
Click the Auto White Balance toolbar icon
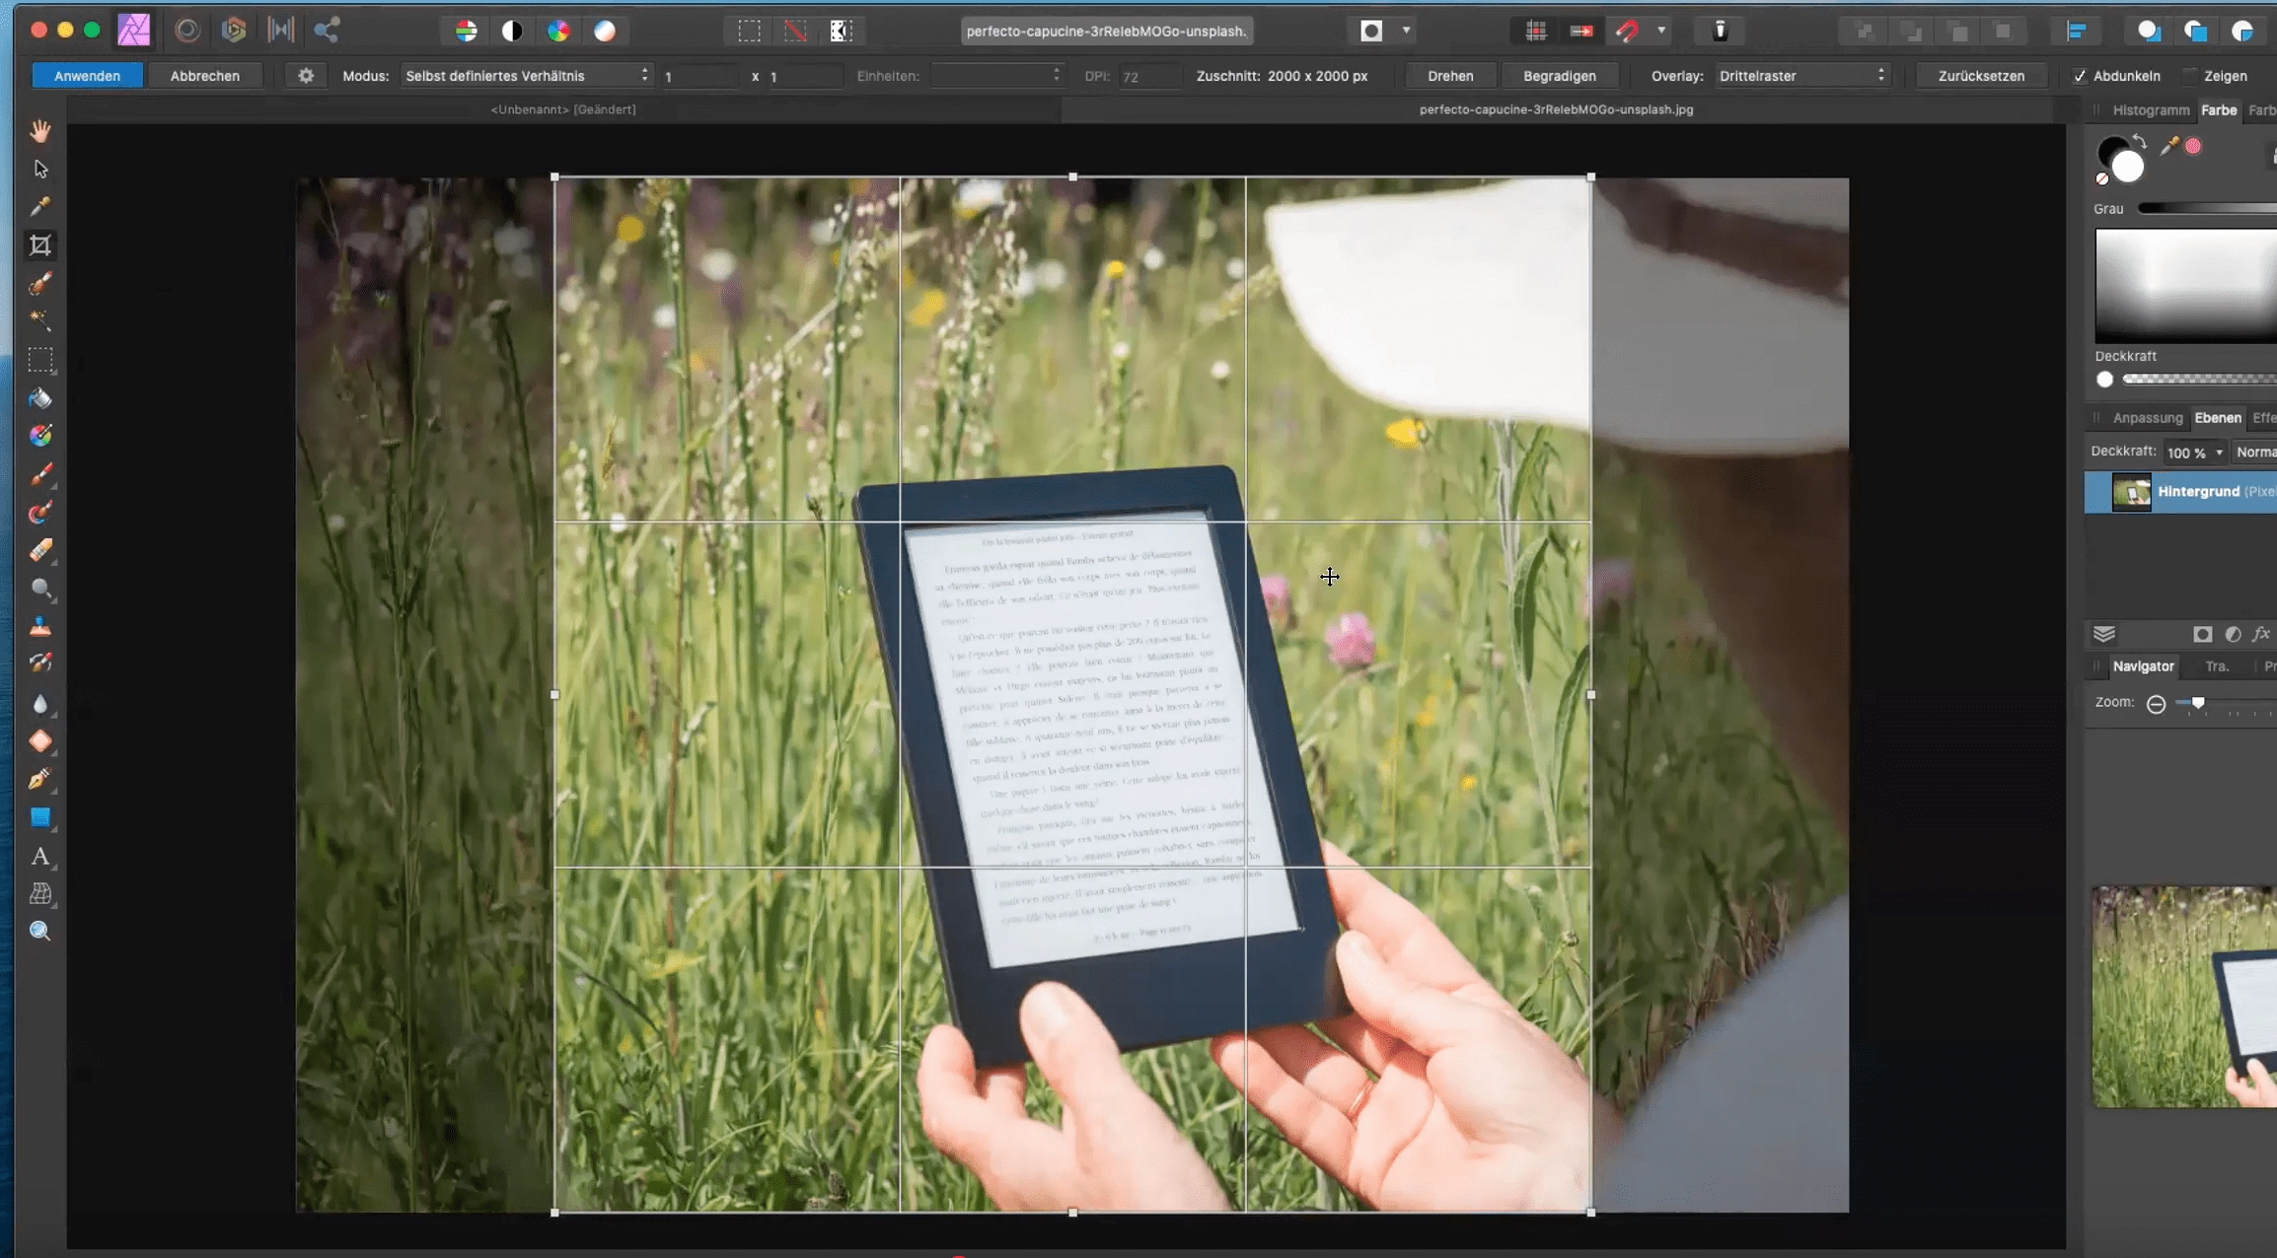tap(605, 31)
